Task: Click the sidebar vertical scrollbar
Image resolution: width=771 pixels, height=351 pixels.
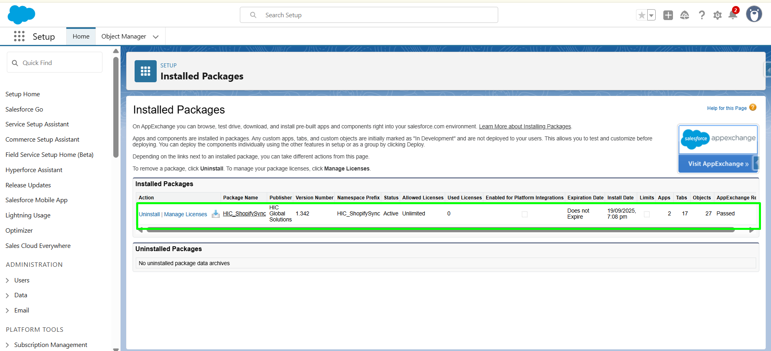Action: (116, 107)
